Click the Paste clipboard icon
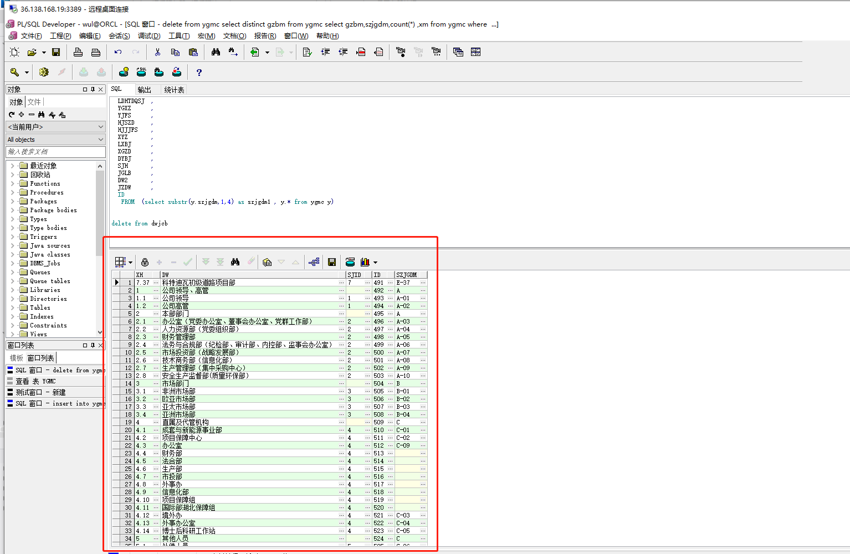The height and width of the screenshot is (554, 850). coord(193,52)
